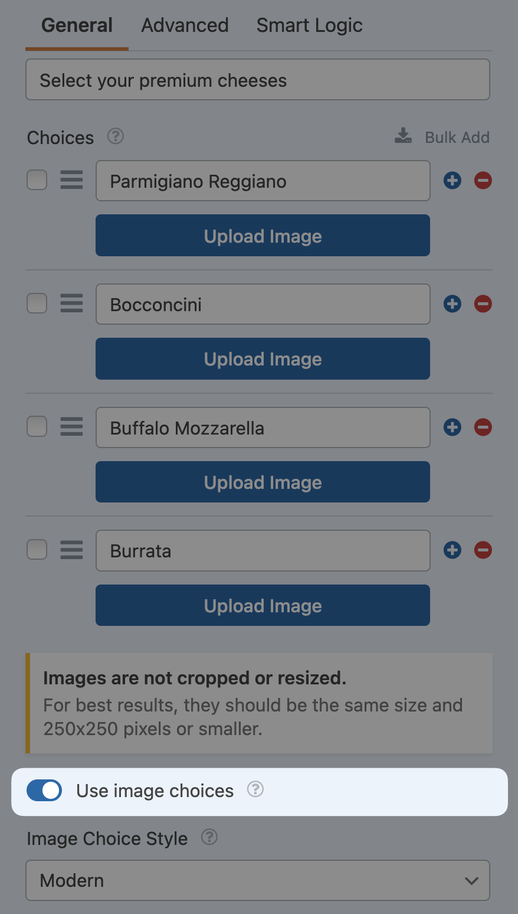Open the Image Choice Style dropdown

[x=258, y=880]
